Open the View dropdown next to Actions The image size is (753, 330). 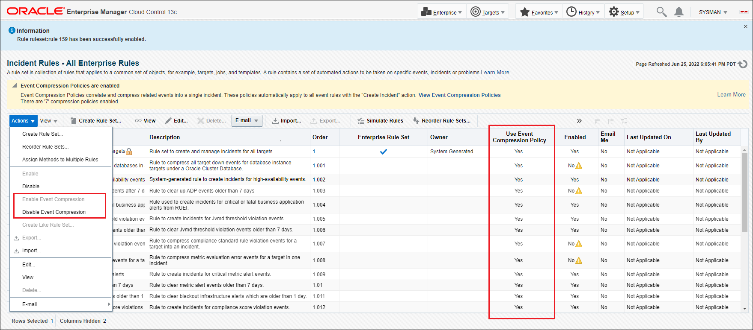[49, 121]
